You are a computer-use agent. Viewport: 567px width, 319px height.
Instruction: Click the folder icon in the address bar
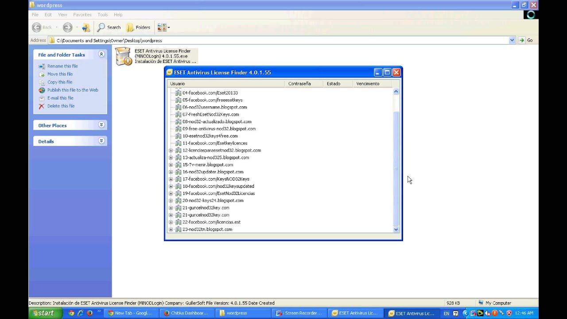pyautogui.click(x=52, y=40)
